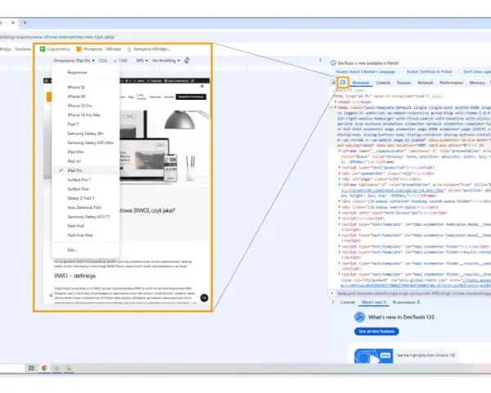The image size is (491, 393).
Task: Switch to the Performance tab
Action: 451,83
